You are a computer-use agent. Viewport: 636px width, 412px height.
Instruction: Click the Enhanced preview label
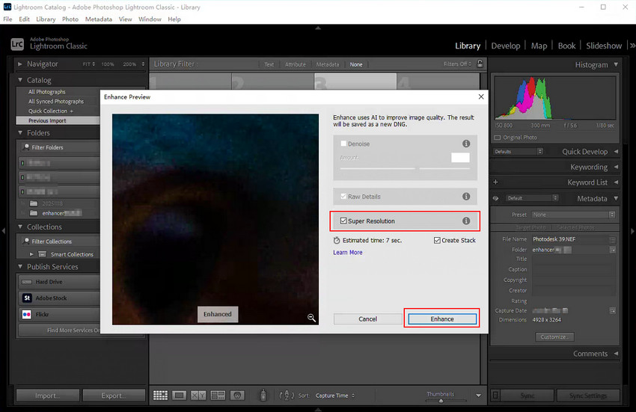[218, 314]
